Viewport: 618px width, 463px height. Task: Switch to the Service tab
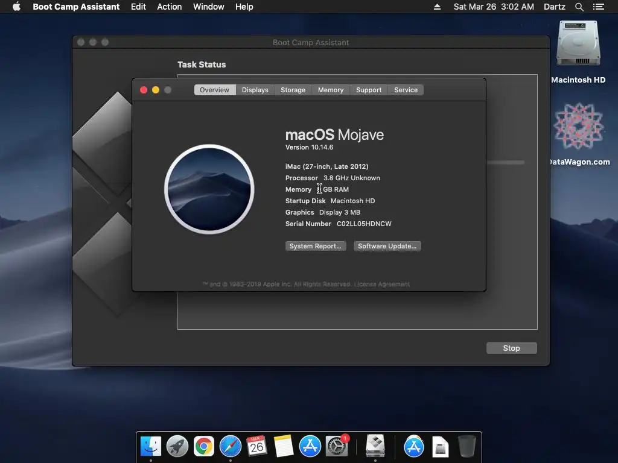click(406, 90)
